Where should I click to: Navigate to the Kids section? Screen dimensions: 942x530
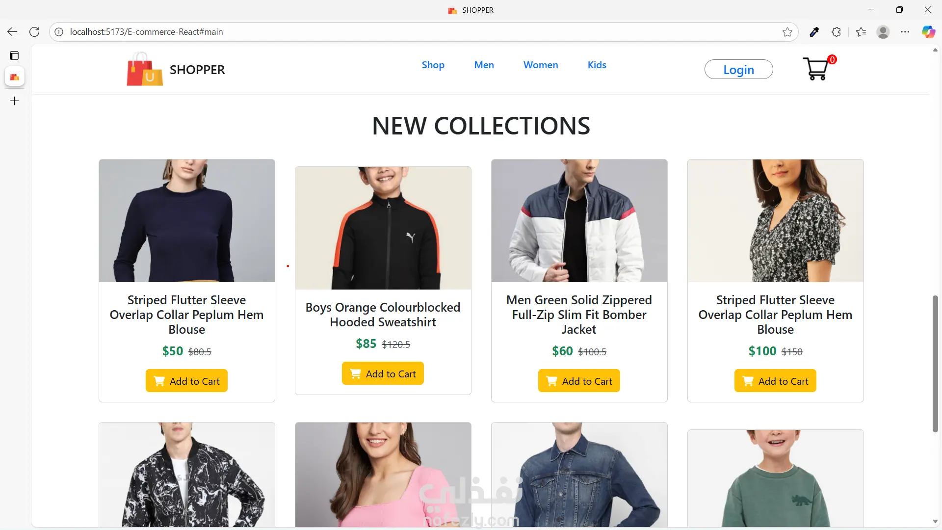[597, 65]
